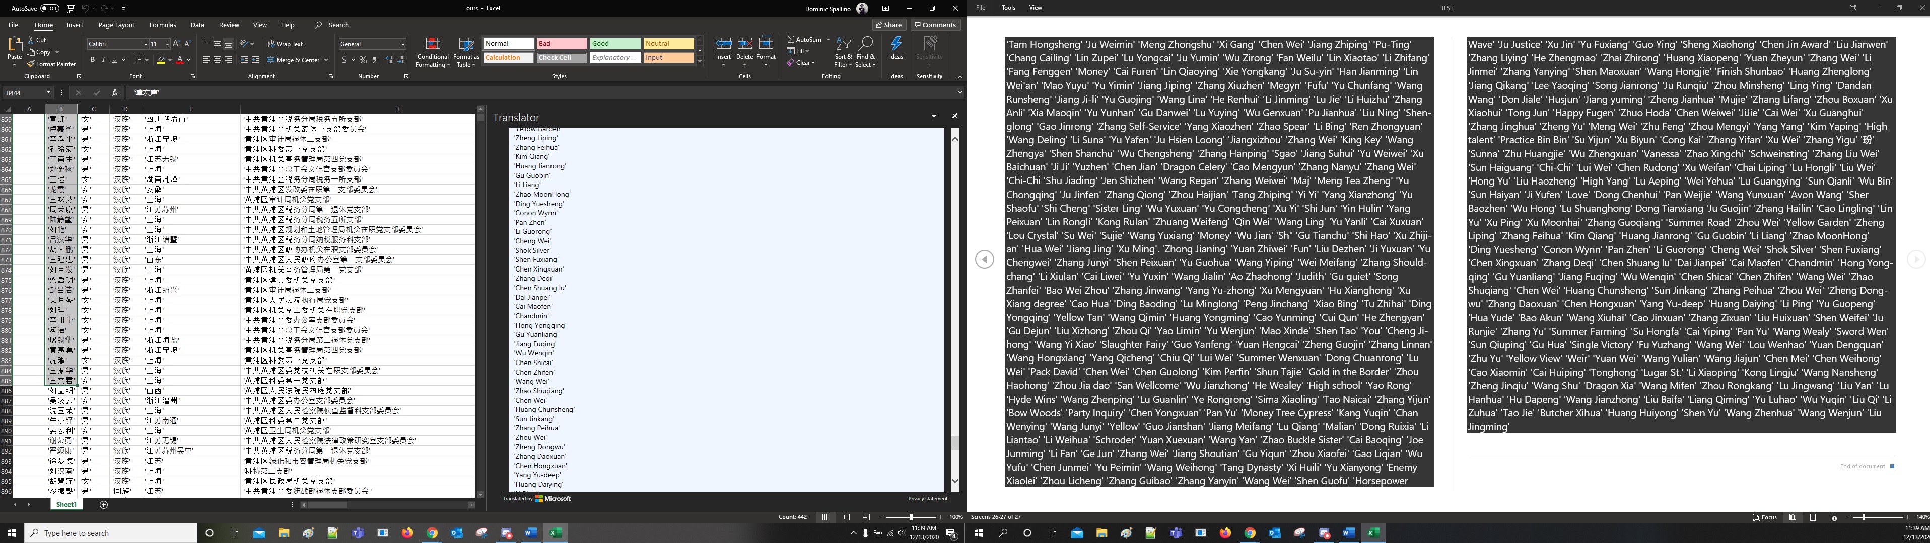Toggle Bottom Align button
Image resolution: width=1930 pixels, height=543 pixels.
click(x=229, y=44)
